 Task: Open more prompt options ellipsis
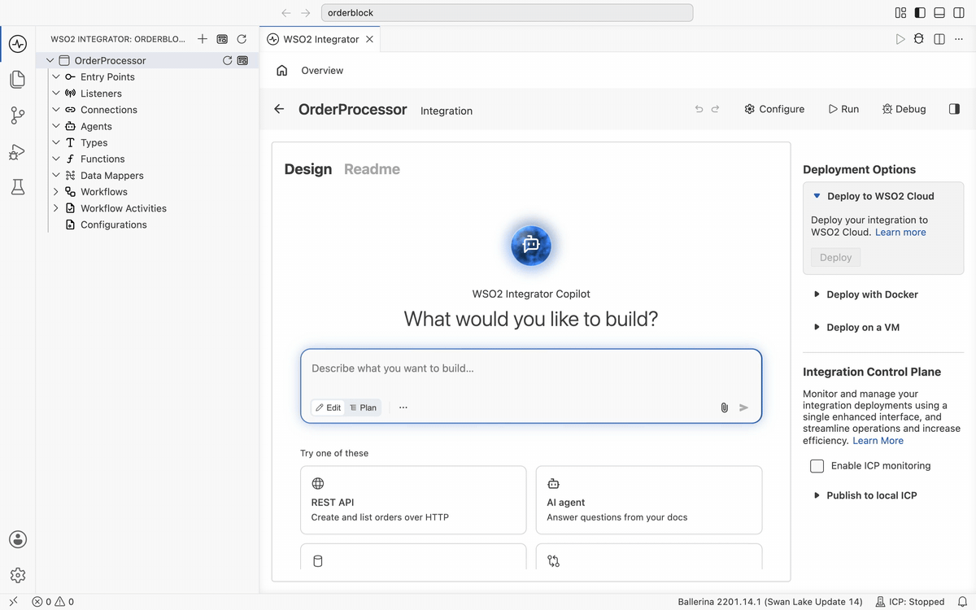tap(403, 407)
